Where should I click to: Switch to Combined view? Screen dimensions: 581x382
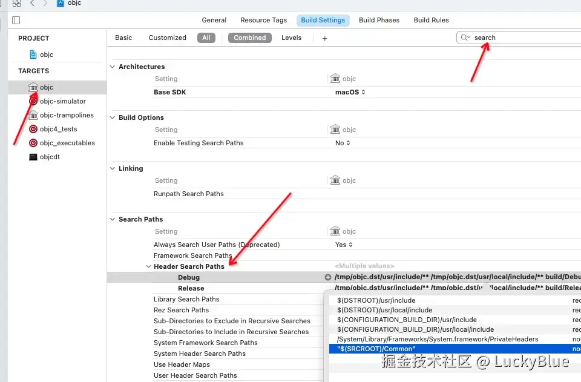250,38
